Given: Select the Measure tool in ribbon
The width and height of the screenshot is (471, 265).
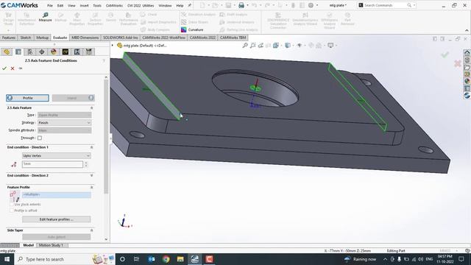Looking at the screenshot, I should (45, 17).
